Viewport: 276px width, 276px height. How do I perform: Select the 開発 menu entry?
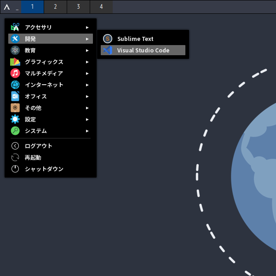[x=51, y=39]
